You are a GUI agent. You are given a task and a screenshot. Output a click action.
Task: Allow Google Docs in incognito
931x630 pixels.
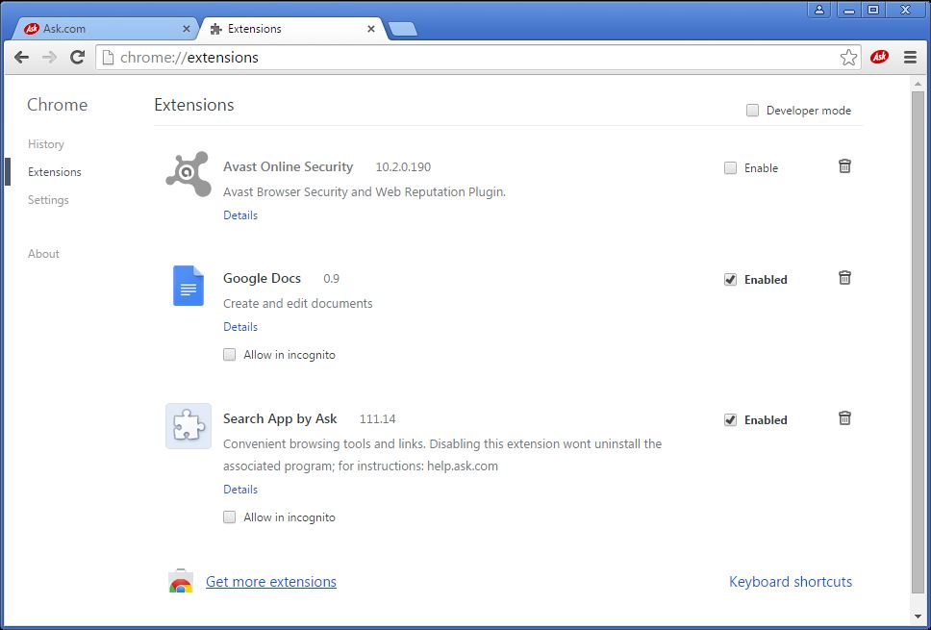(x=229, y=355)
